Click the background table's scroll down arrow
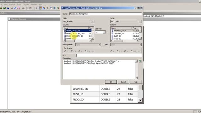 (140, 100)
